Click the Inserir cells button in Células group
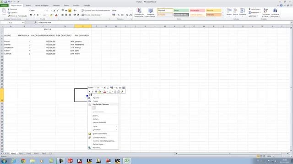The image size is (293, 164). point(229,12)
